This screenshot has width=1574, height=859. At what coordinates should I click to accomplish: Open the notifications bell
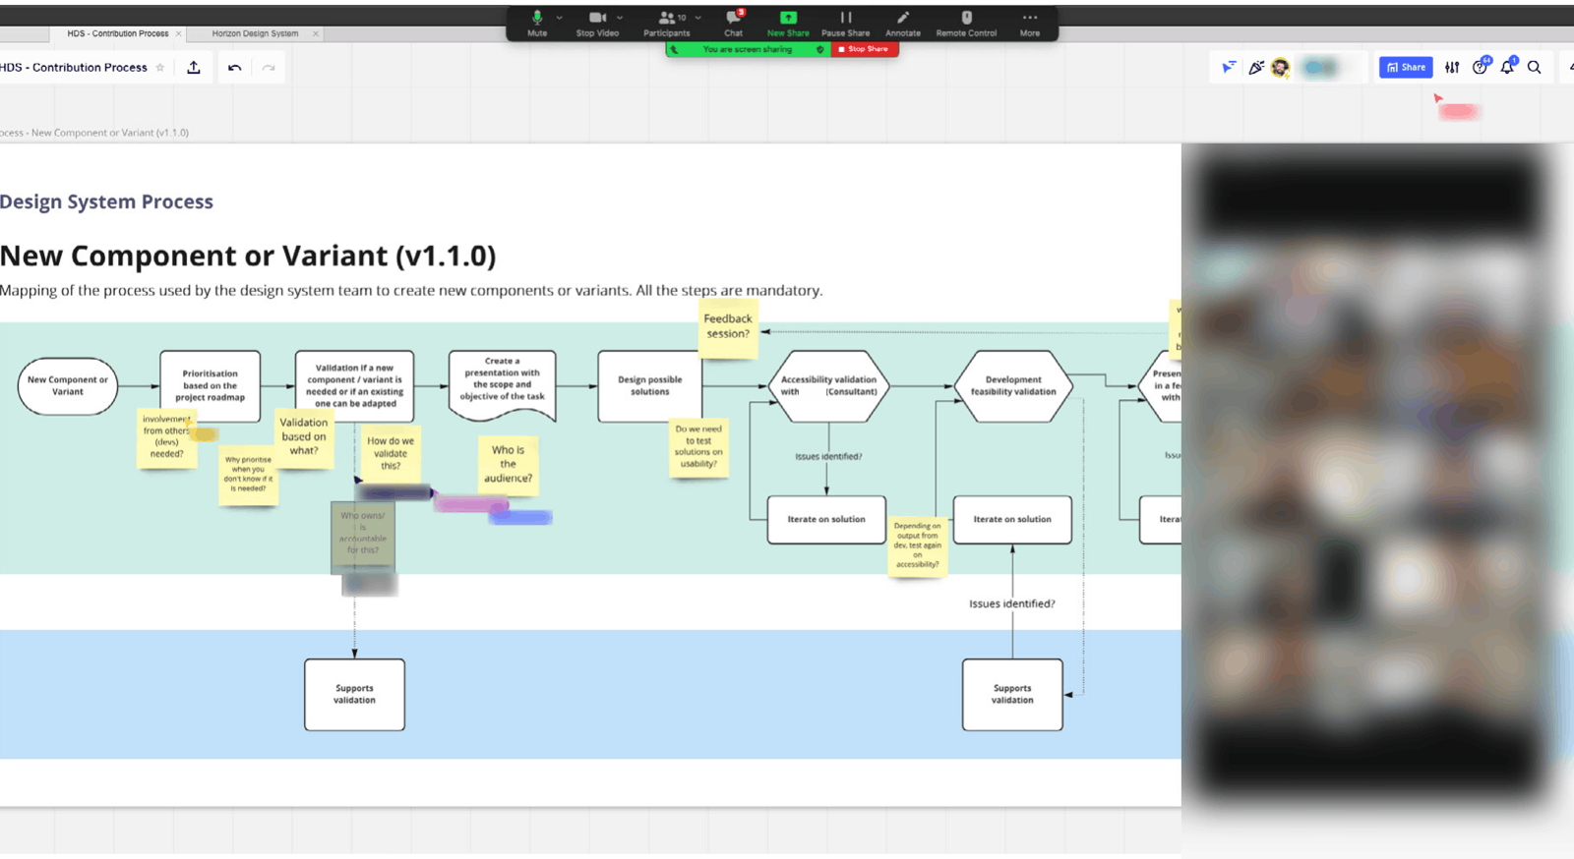tap(1507, 67)
